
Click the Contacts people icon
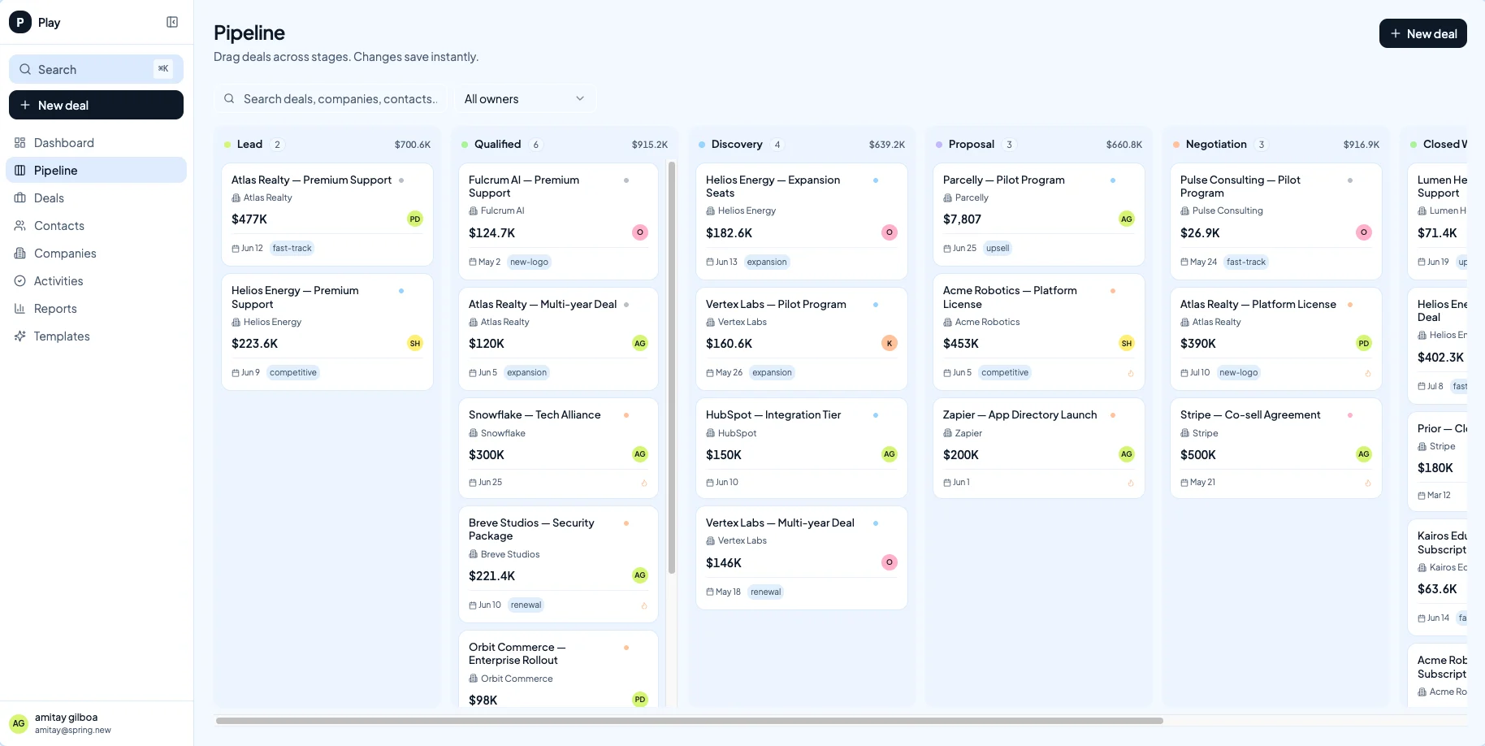(x=20, y=225)
